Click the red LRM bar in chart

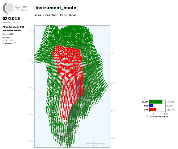point(153,110)
